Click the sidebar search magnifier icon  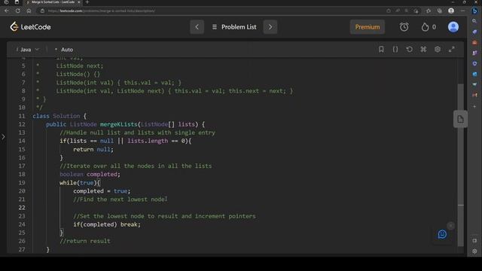tap(474, 21)
